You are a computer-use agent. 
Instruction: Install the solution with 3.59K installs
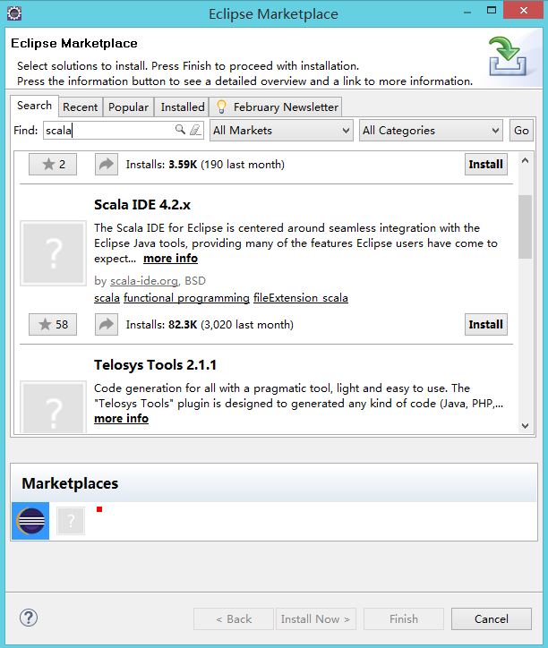486,165
